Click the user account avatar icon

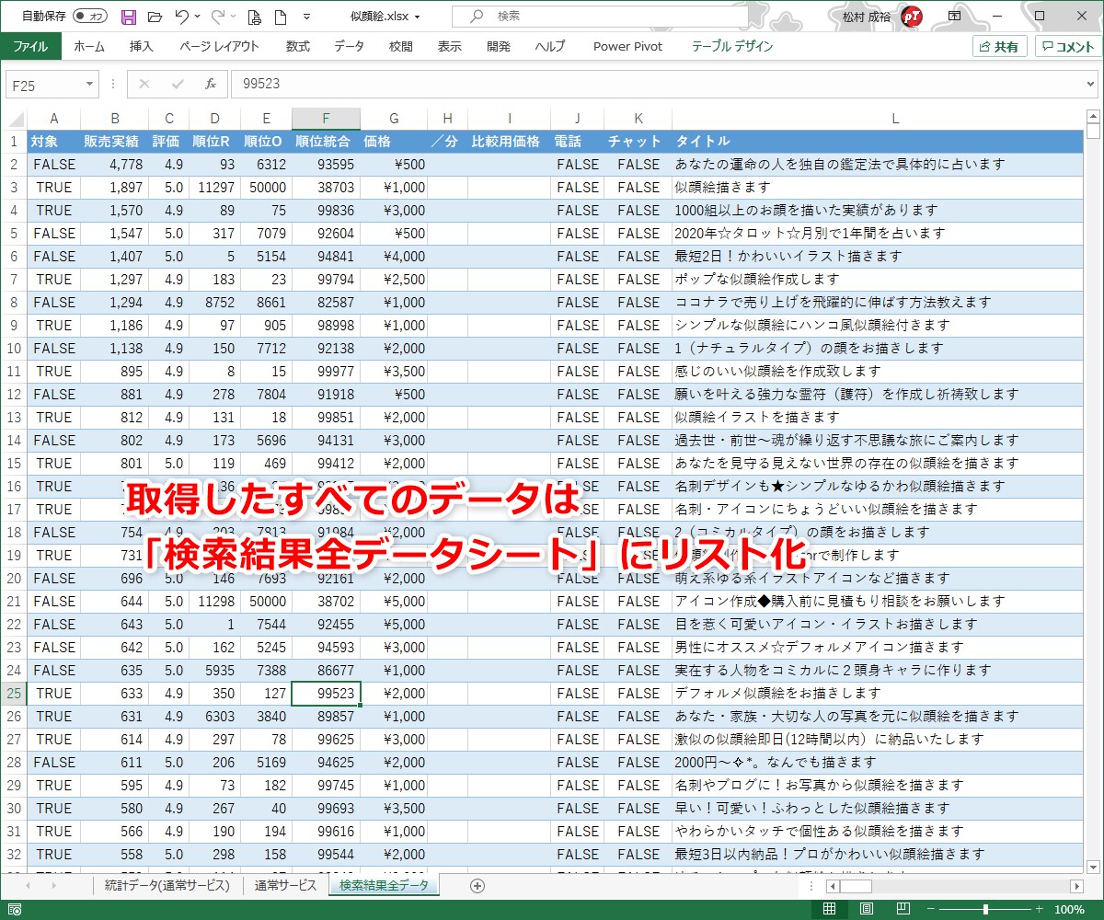[x=911, y=17]
